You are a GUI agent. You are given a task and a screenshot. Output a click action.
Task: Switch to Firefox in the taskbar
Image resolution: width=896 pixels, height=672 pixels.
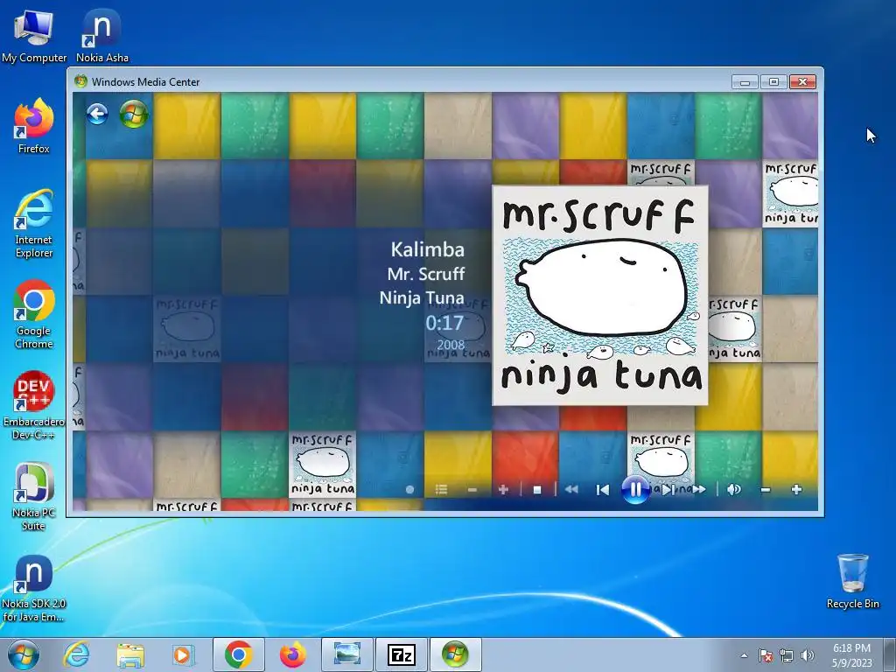tap(293, 654)
